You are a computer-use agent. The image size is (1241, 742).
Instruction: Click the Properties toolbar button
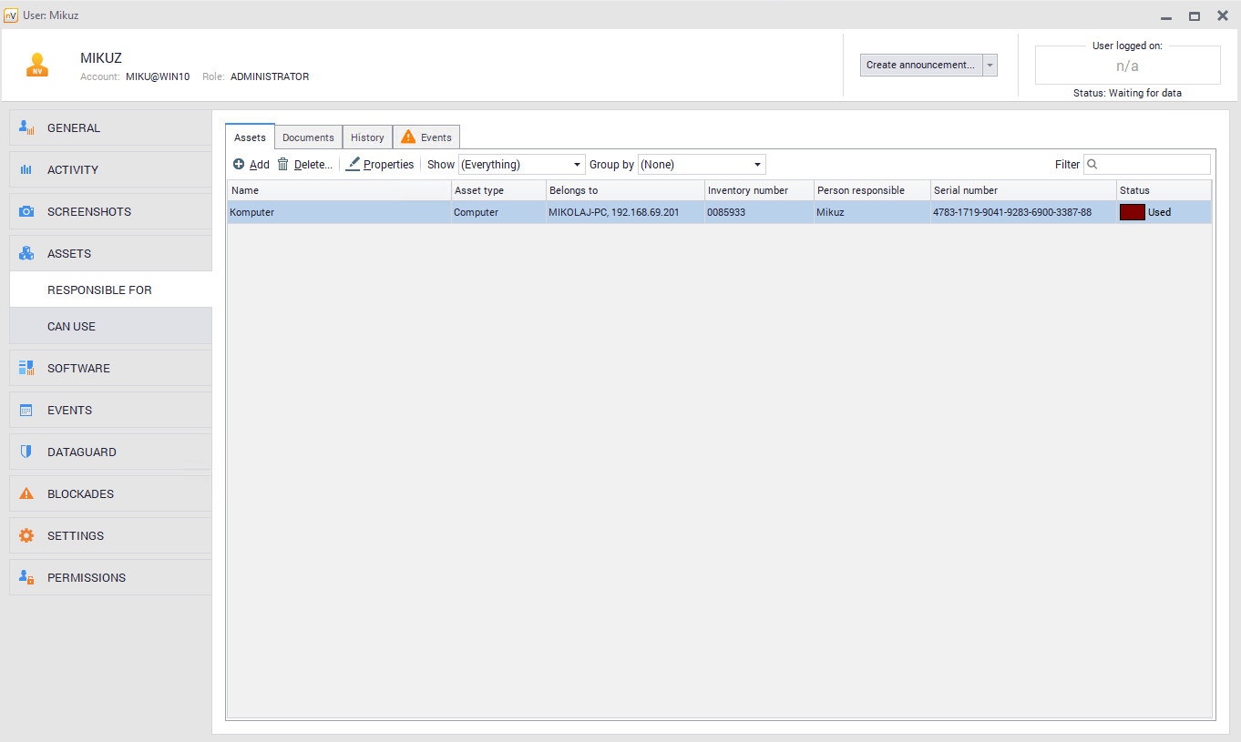380,165
